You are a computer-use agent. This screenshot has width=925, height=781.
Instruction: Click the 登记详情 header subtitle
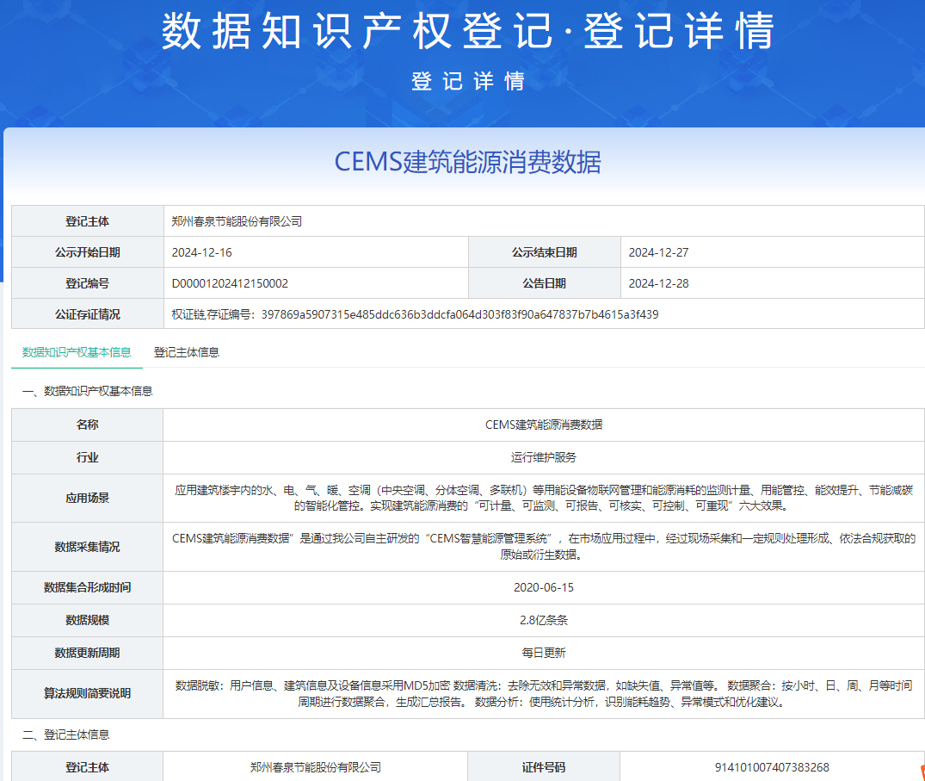(x=462, y=84)
